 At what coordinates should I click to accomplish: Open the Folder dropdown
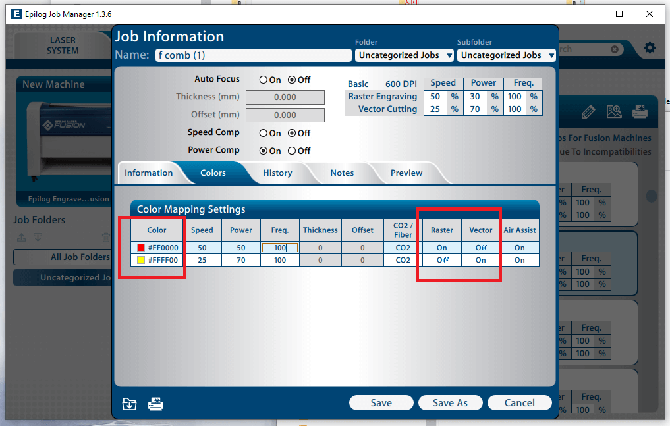(x=405, y=55)
